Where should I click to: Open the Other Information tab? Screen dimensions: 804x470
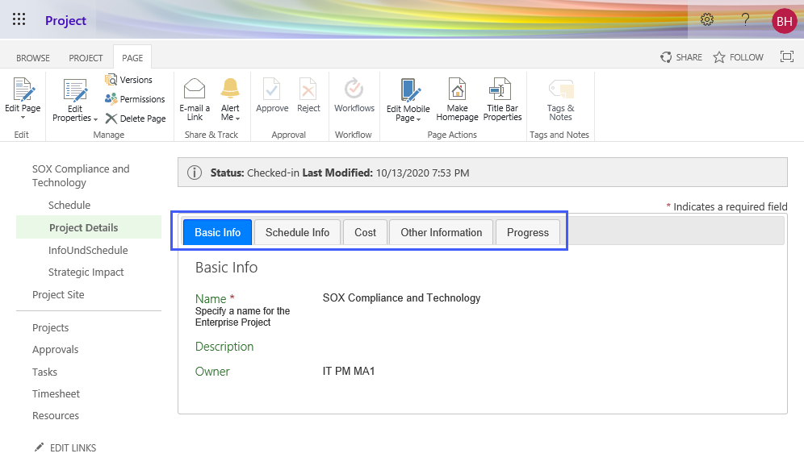point(441,232)
